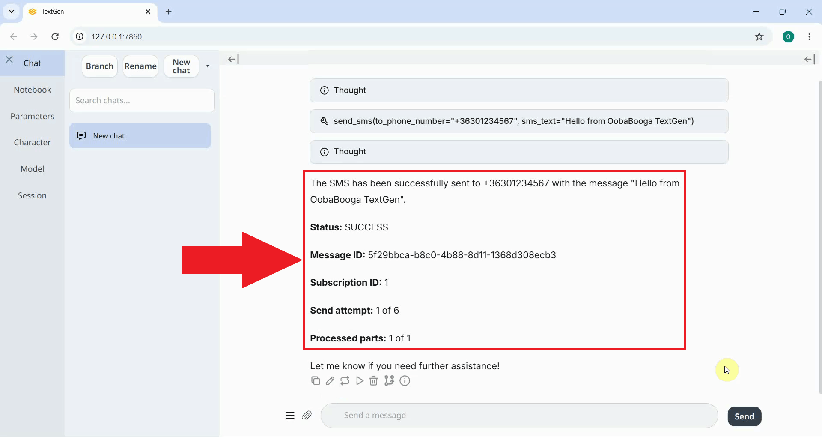Focus the Search chats field
The image size is (822, 437).
click(142, 100)
